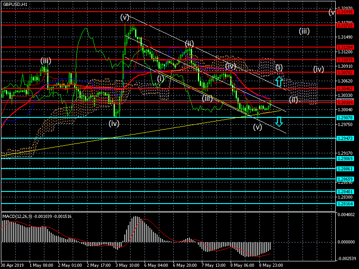Click the cyan 1.28659 price label
359x269 pixels.
pyautogui.click(x=345, y=179)
